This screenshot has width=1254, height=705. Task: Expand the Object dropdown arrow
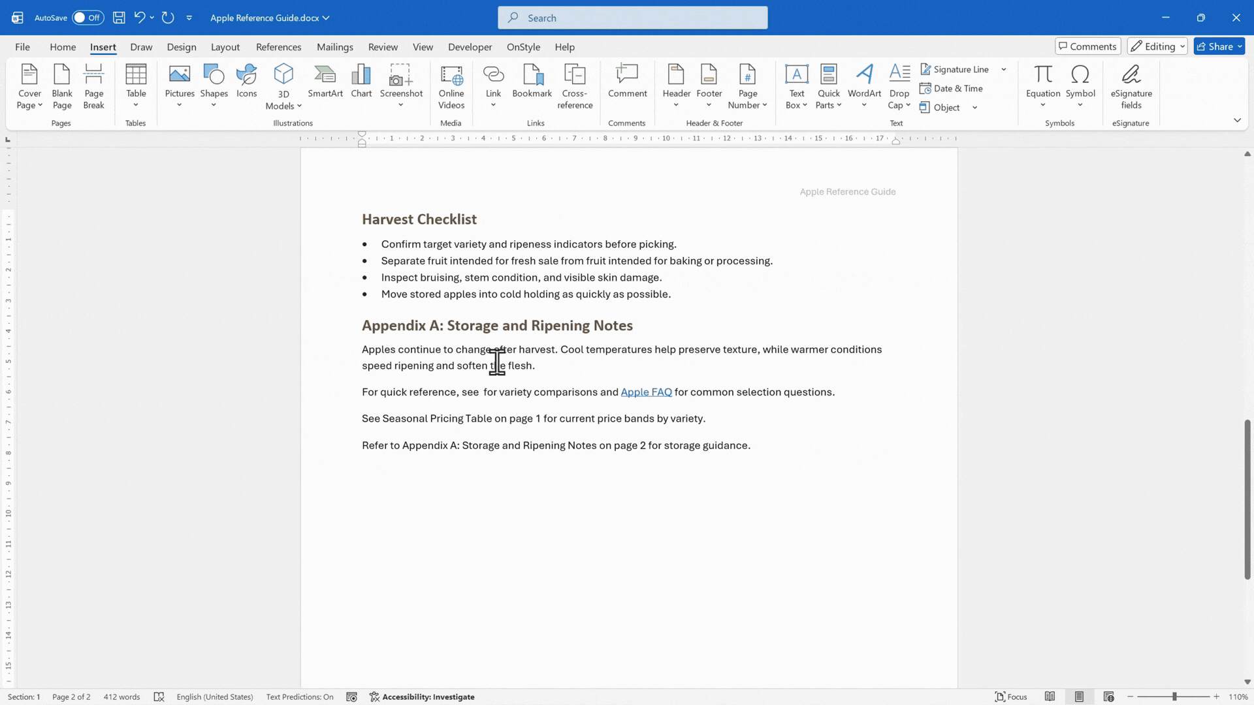pos(974,108)
